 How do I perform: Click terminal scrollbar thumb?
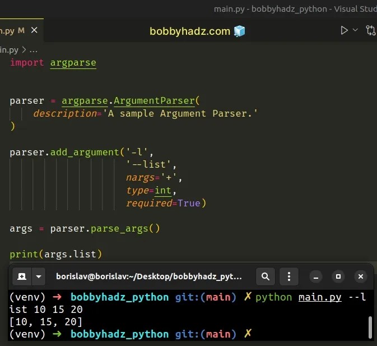(370, 327)
